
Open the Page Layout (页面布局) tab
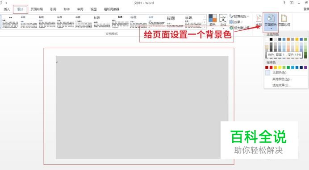pyautogui.click(x=37, y=9)
